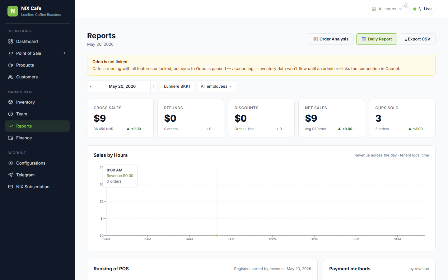Open the All shops dropdown
The image size is (448, 280).
pos(387,9)
